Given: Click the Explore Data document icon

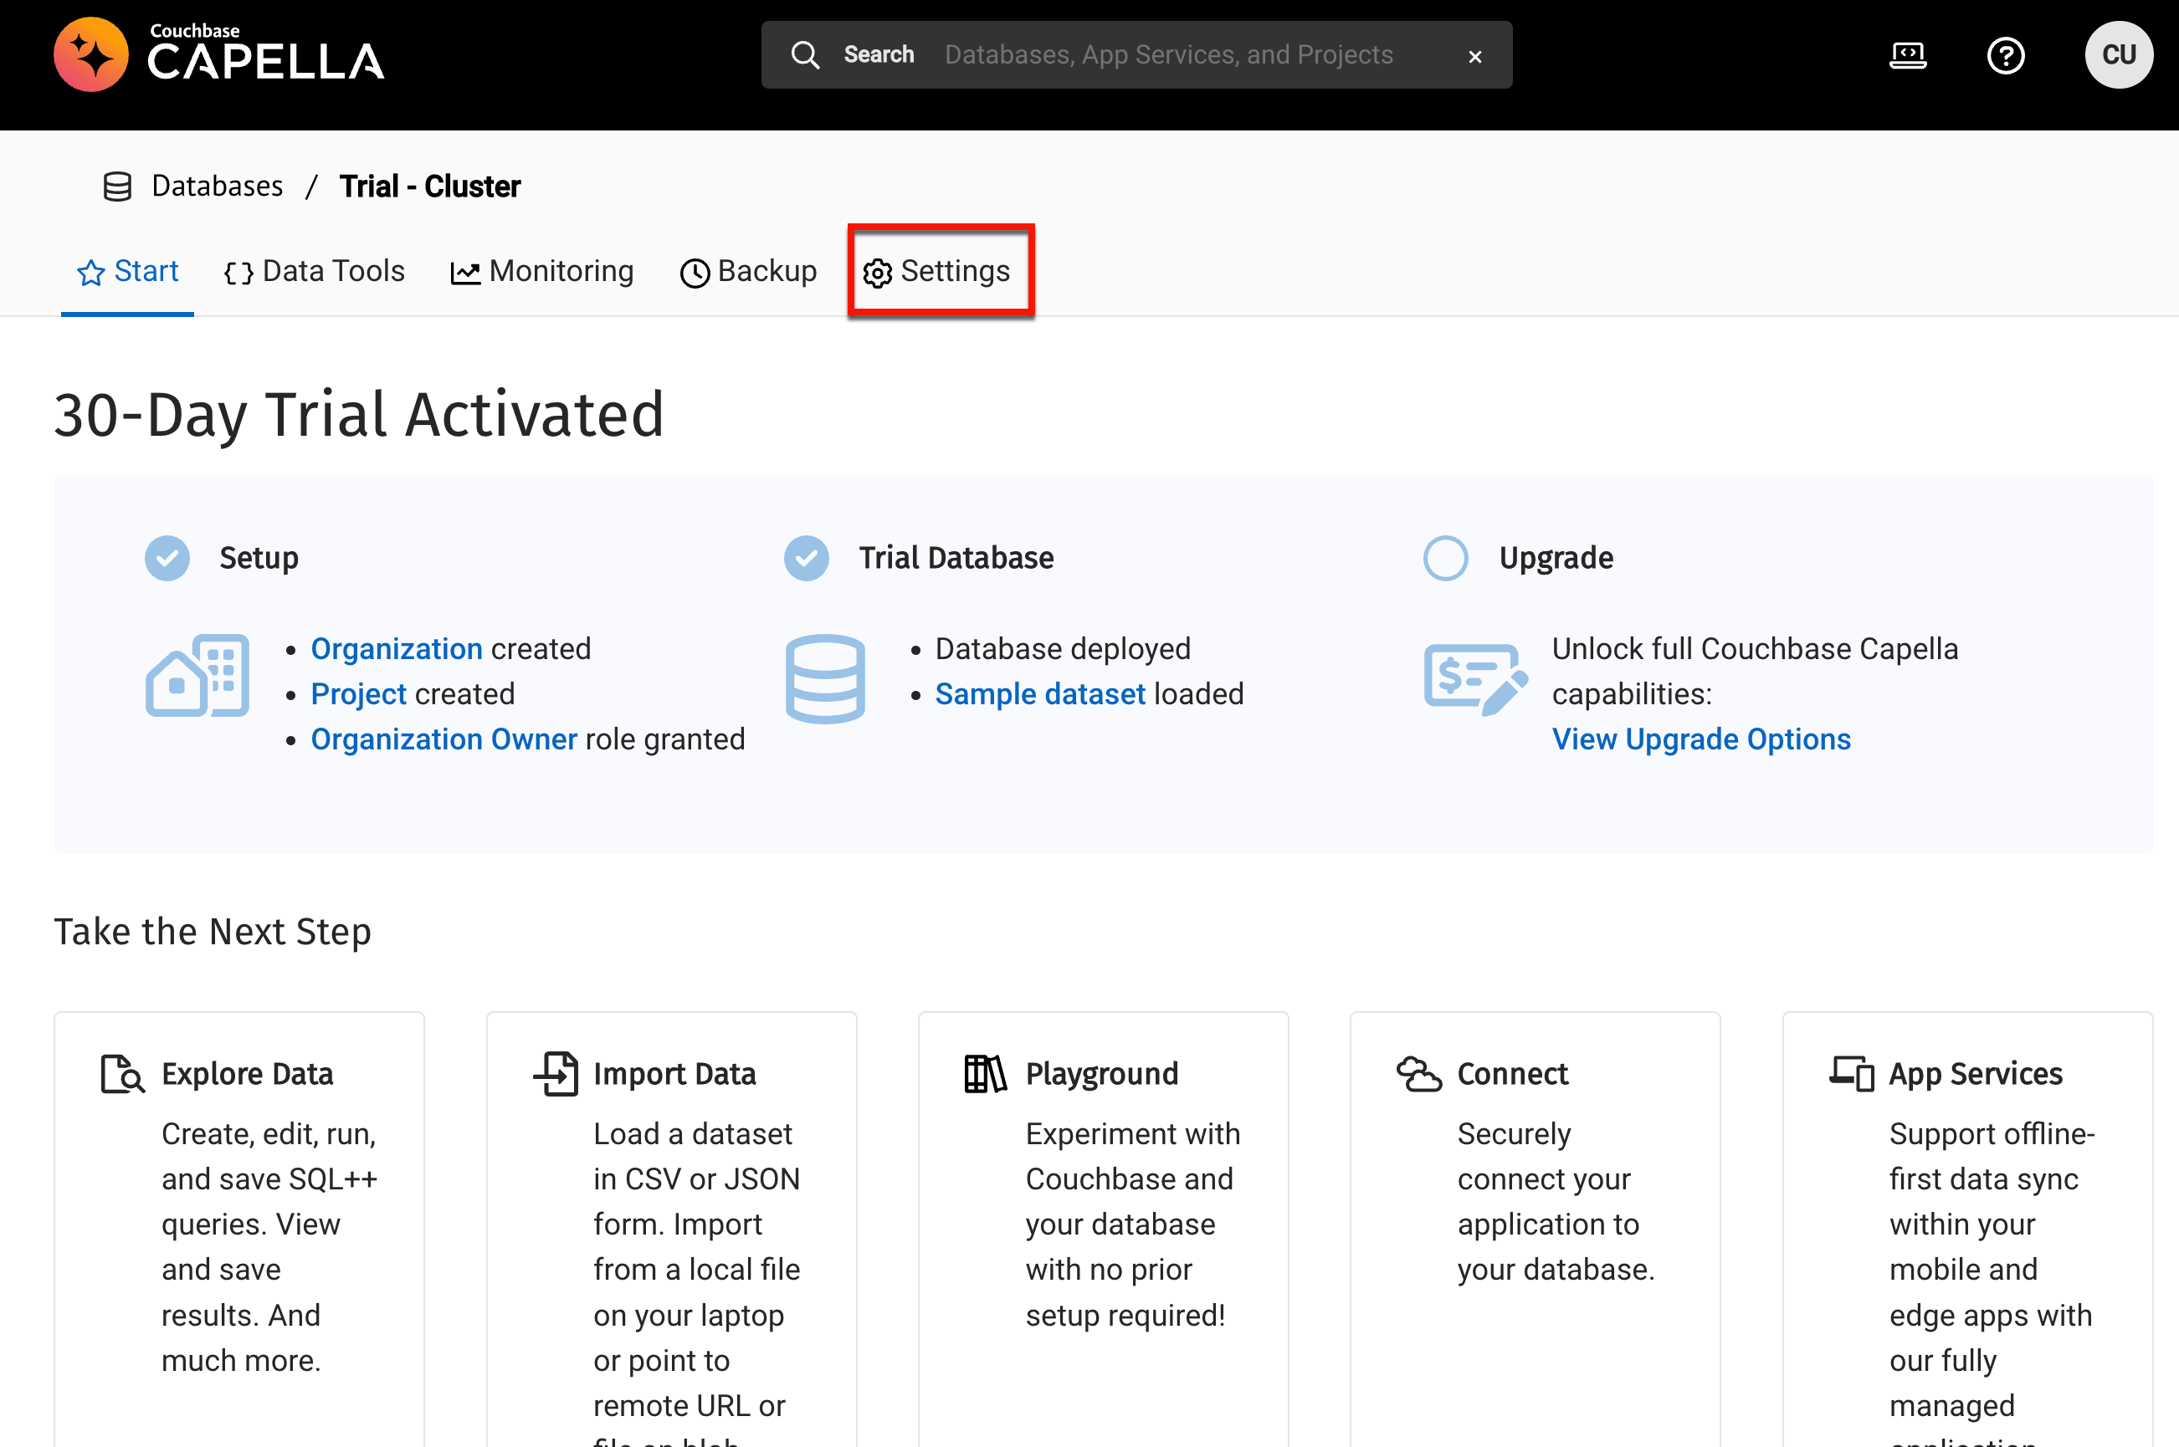Looking at the screenshot, I should tap(122, 1074).
